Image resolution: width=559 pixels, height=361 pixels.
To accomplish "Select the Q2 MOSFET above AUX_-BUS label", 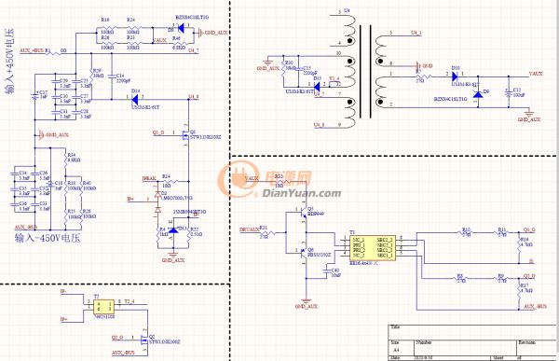I will click(144, 339).
